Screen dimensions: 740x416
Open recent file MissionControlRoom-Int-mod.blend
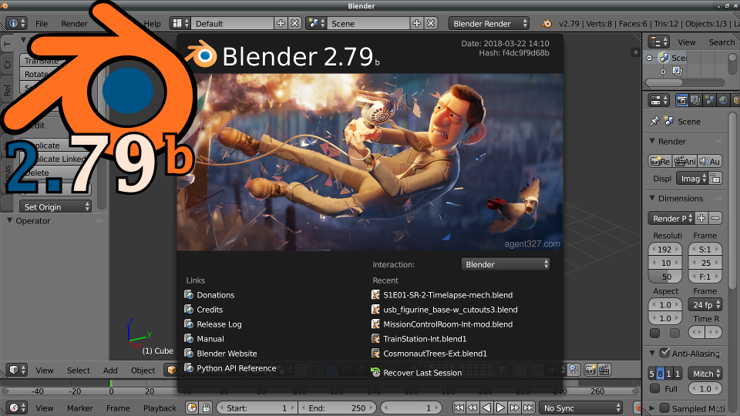[448, 324]
